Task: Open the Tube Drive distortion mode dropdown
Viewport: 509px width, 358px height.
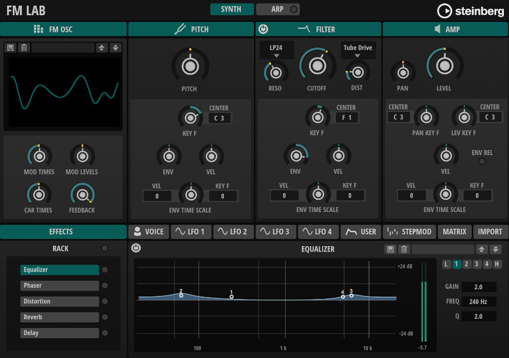Action: coord(358,50)
